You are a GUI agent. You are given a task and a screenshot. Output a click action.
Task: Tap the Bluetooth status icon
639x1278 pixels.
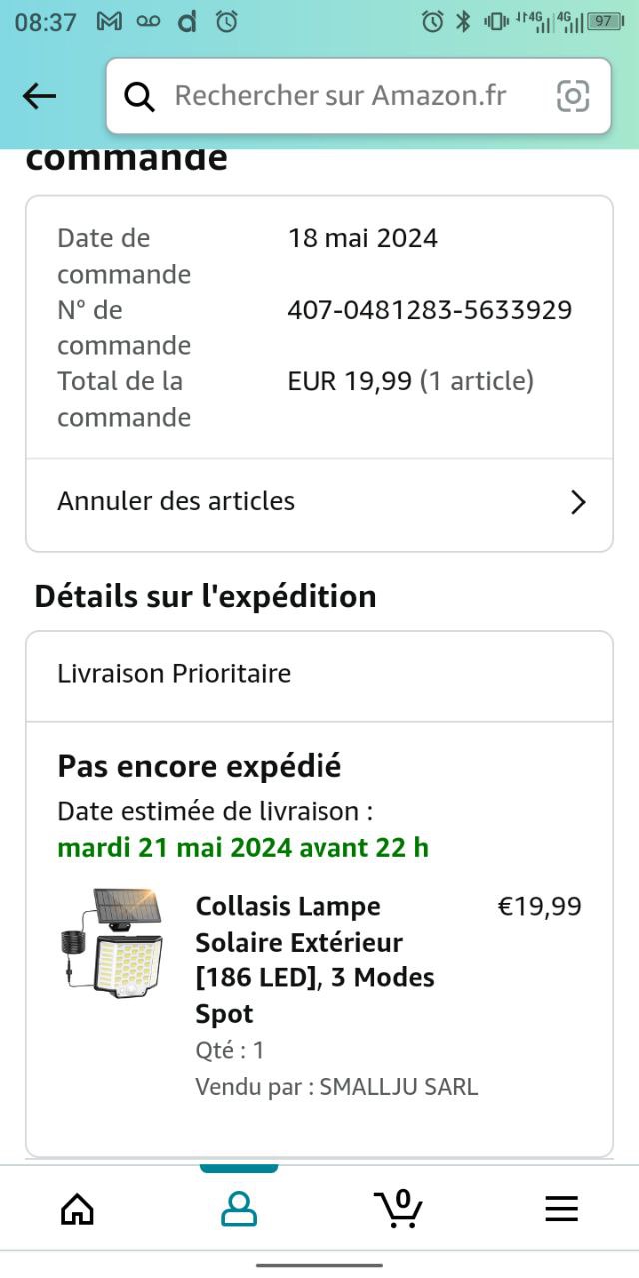tap(463, 22)
